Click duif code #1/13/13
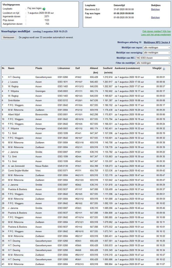This screenshot has width=172, height=268. (79, 87)
